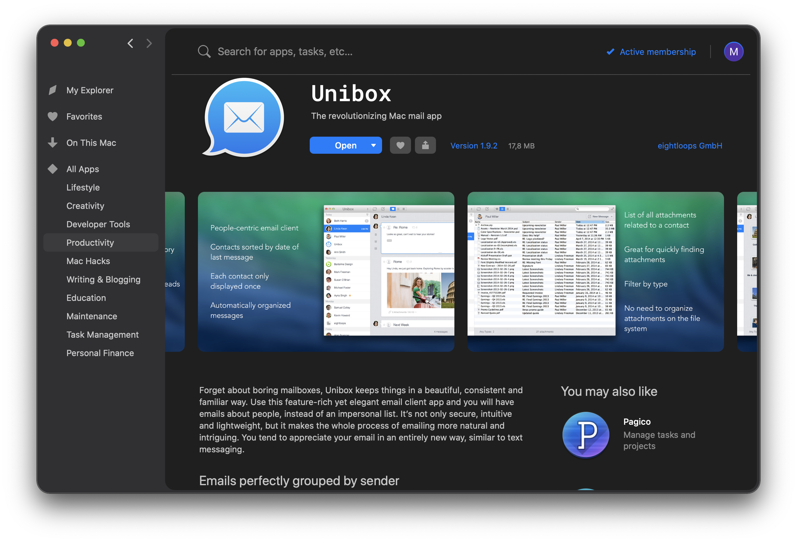The width and height of the screenshot is (797, 542).
Task: Click the Unibox app title text
Action: pos(351,94)
